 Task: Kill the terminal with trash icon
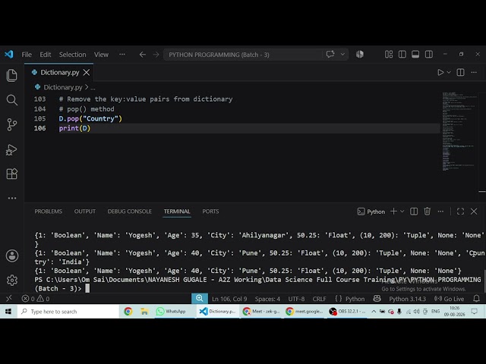click(x=427, y=212)
